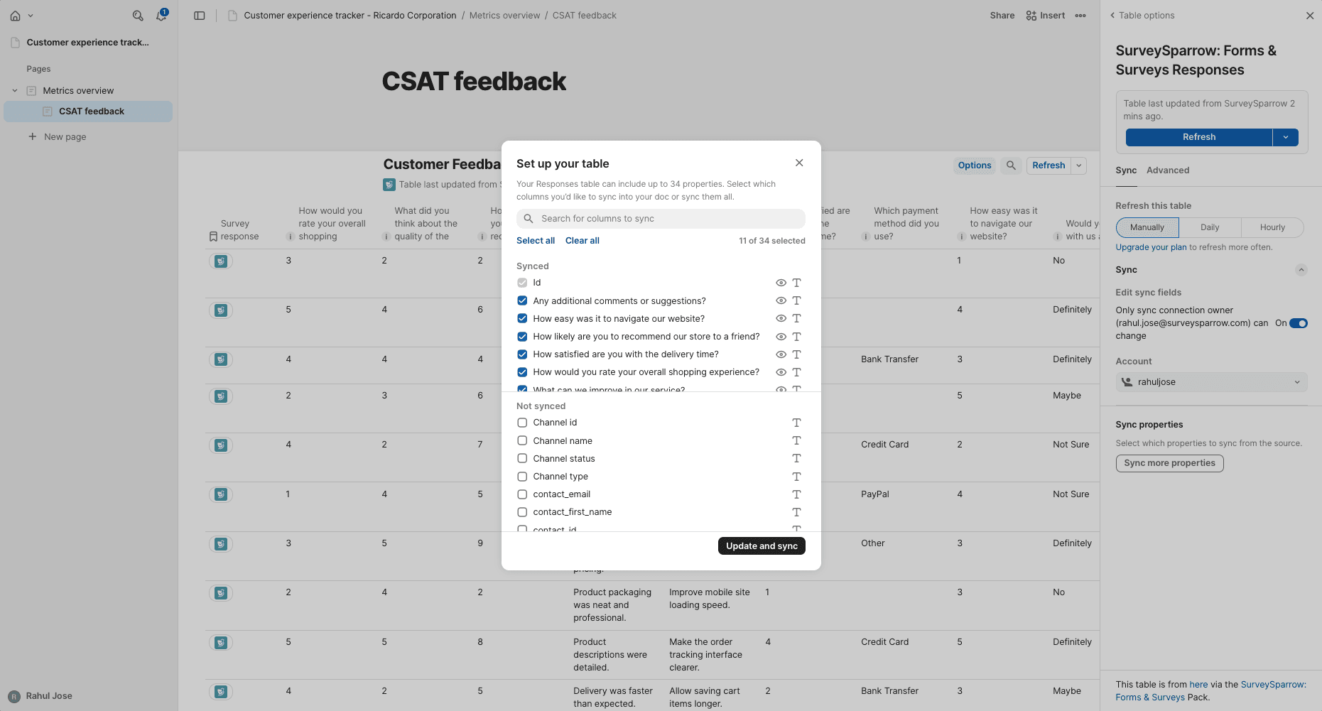This screenshot has height=711, width=1322.
Task: Check the 'contact_email' column checkbox
Action: 522,494
